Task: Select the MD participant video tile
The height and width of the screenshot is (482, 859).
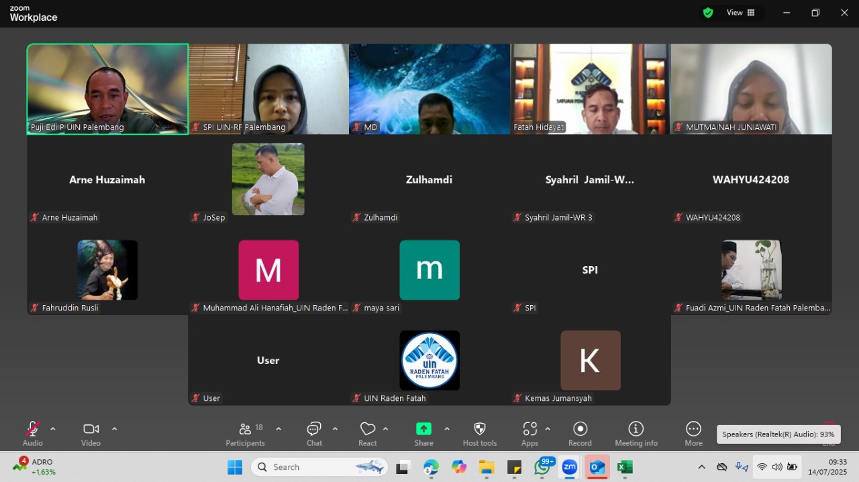Action: pos(429,89)
